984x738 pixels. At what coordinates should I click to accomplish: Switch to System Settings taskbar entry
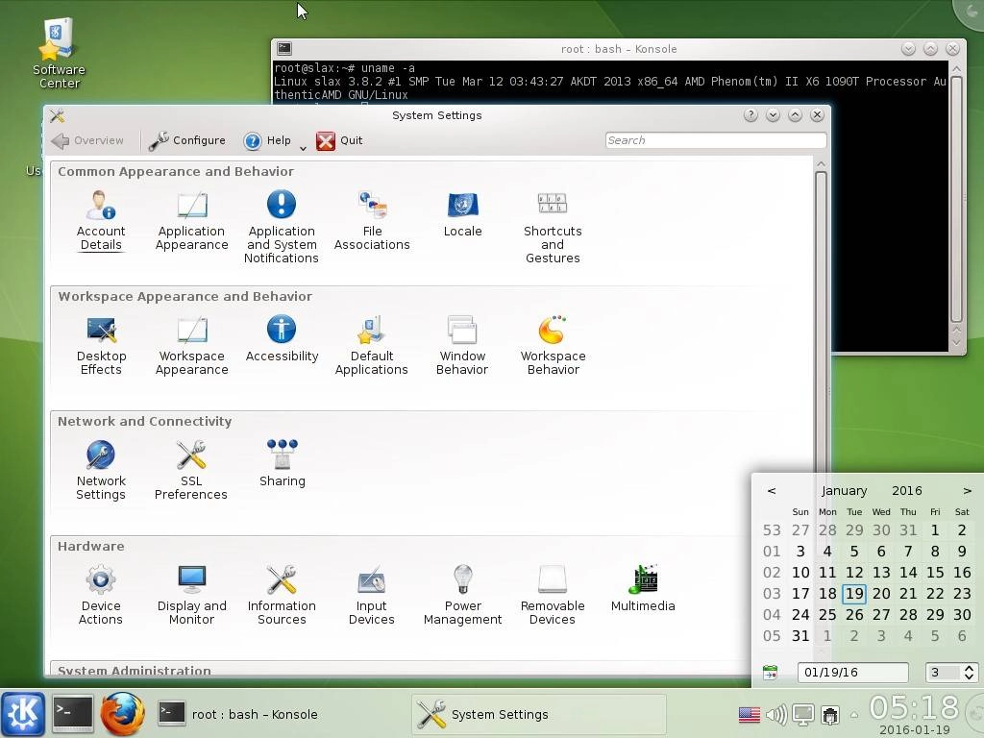538,714
